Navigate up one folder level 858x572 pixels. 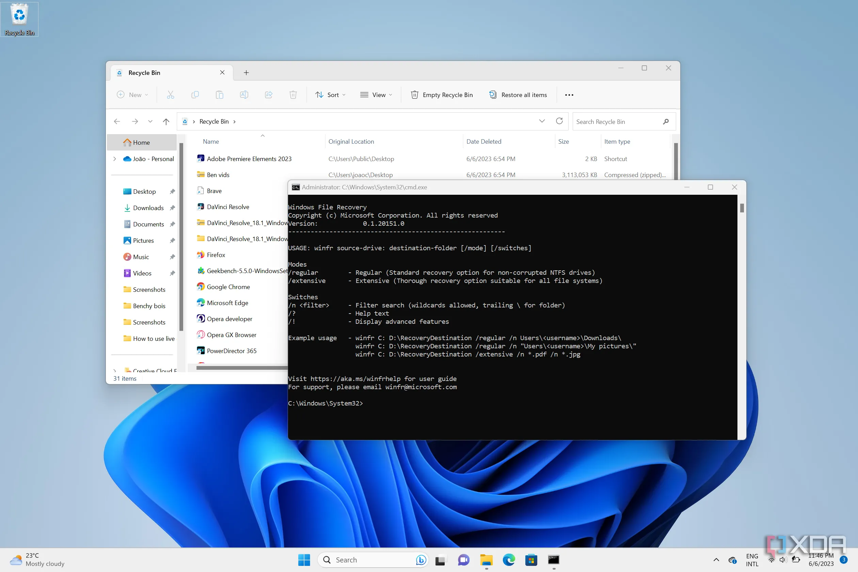click(x=166, y=122)
